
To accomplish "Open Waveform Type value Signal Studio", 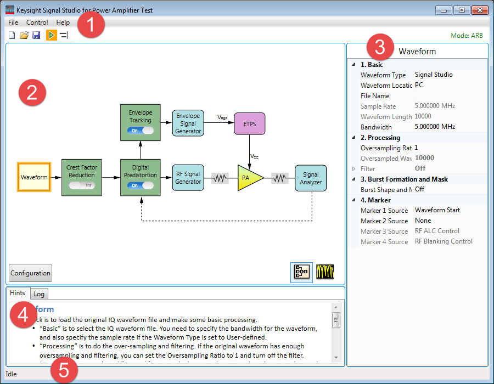I will [x=450, y=75].
